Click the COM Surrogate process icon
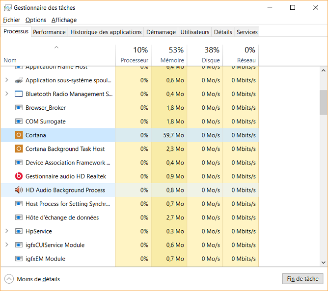 click(x=19, y=121)
